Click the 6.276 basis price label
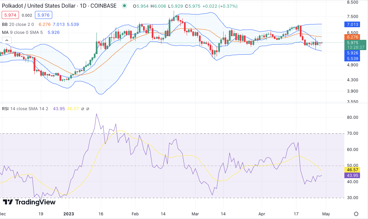The image size is (368, 219). click(x=352, y=37)
